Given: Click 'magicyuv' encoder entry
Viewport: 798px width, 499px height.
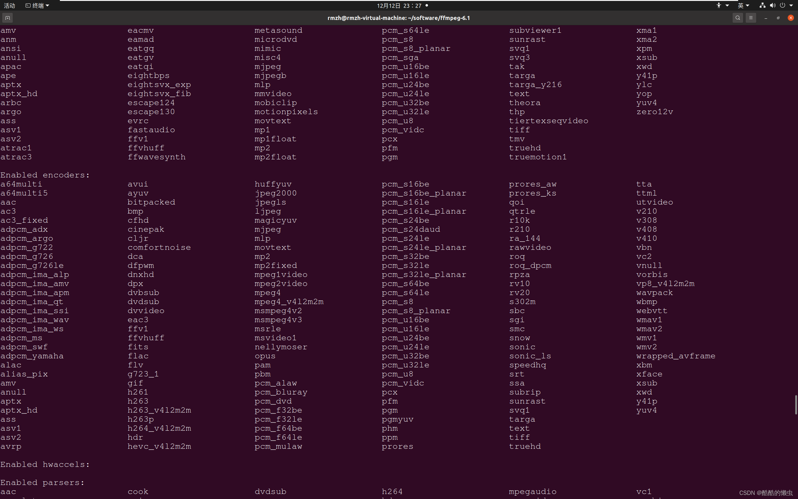Looking at the screenshot, I should [x=276, y=220].
